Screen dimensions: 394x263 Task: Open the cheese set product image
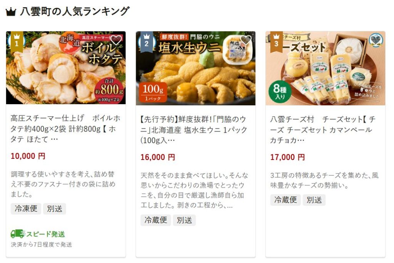coord(325,68)
